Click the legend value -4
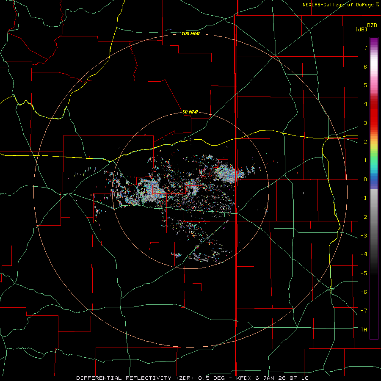381x381 pixels. tap(364, 254)
